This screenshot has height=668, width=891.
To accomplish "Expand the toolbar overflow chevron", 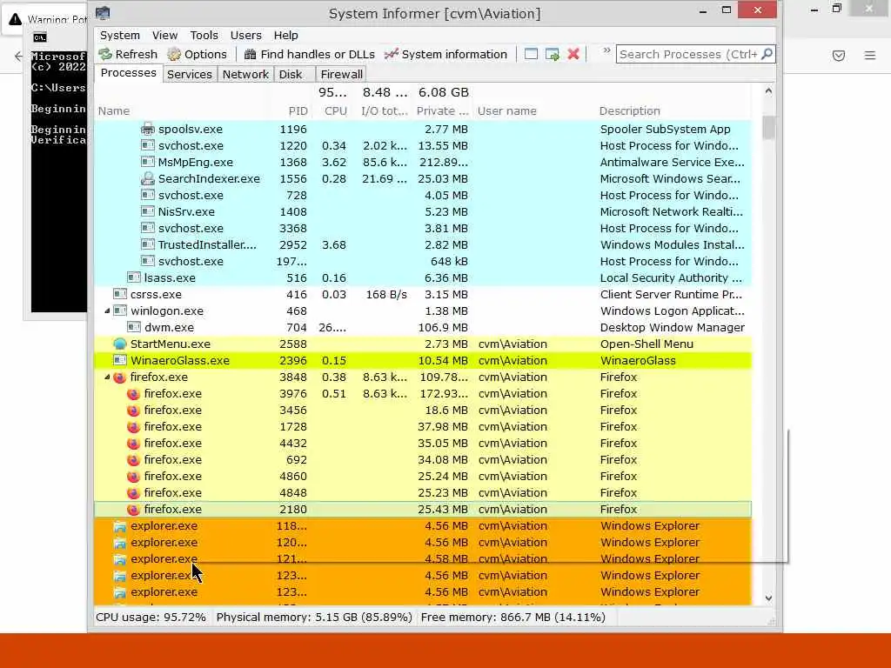I will point(606,50).
